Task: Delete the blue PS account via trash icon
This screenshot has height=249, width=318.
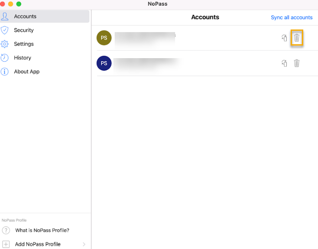Action: 297,63
